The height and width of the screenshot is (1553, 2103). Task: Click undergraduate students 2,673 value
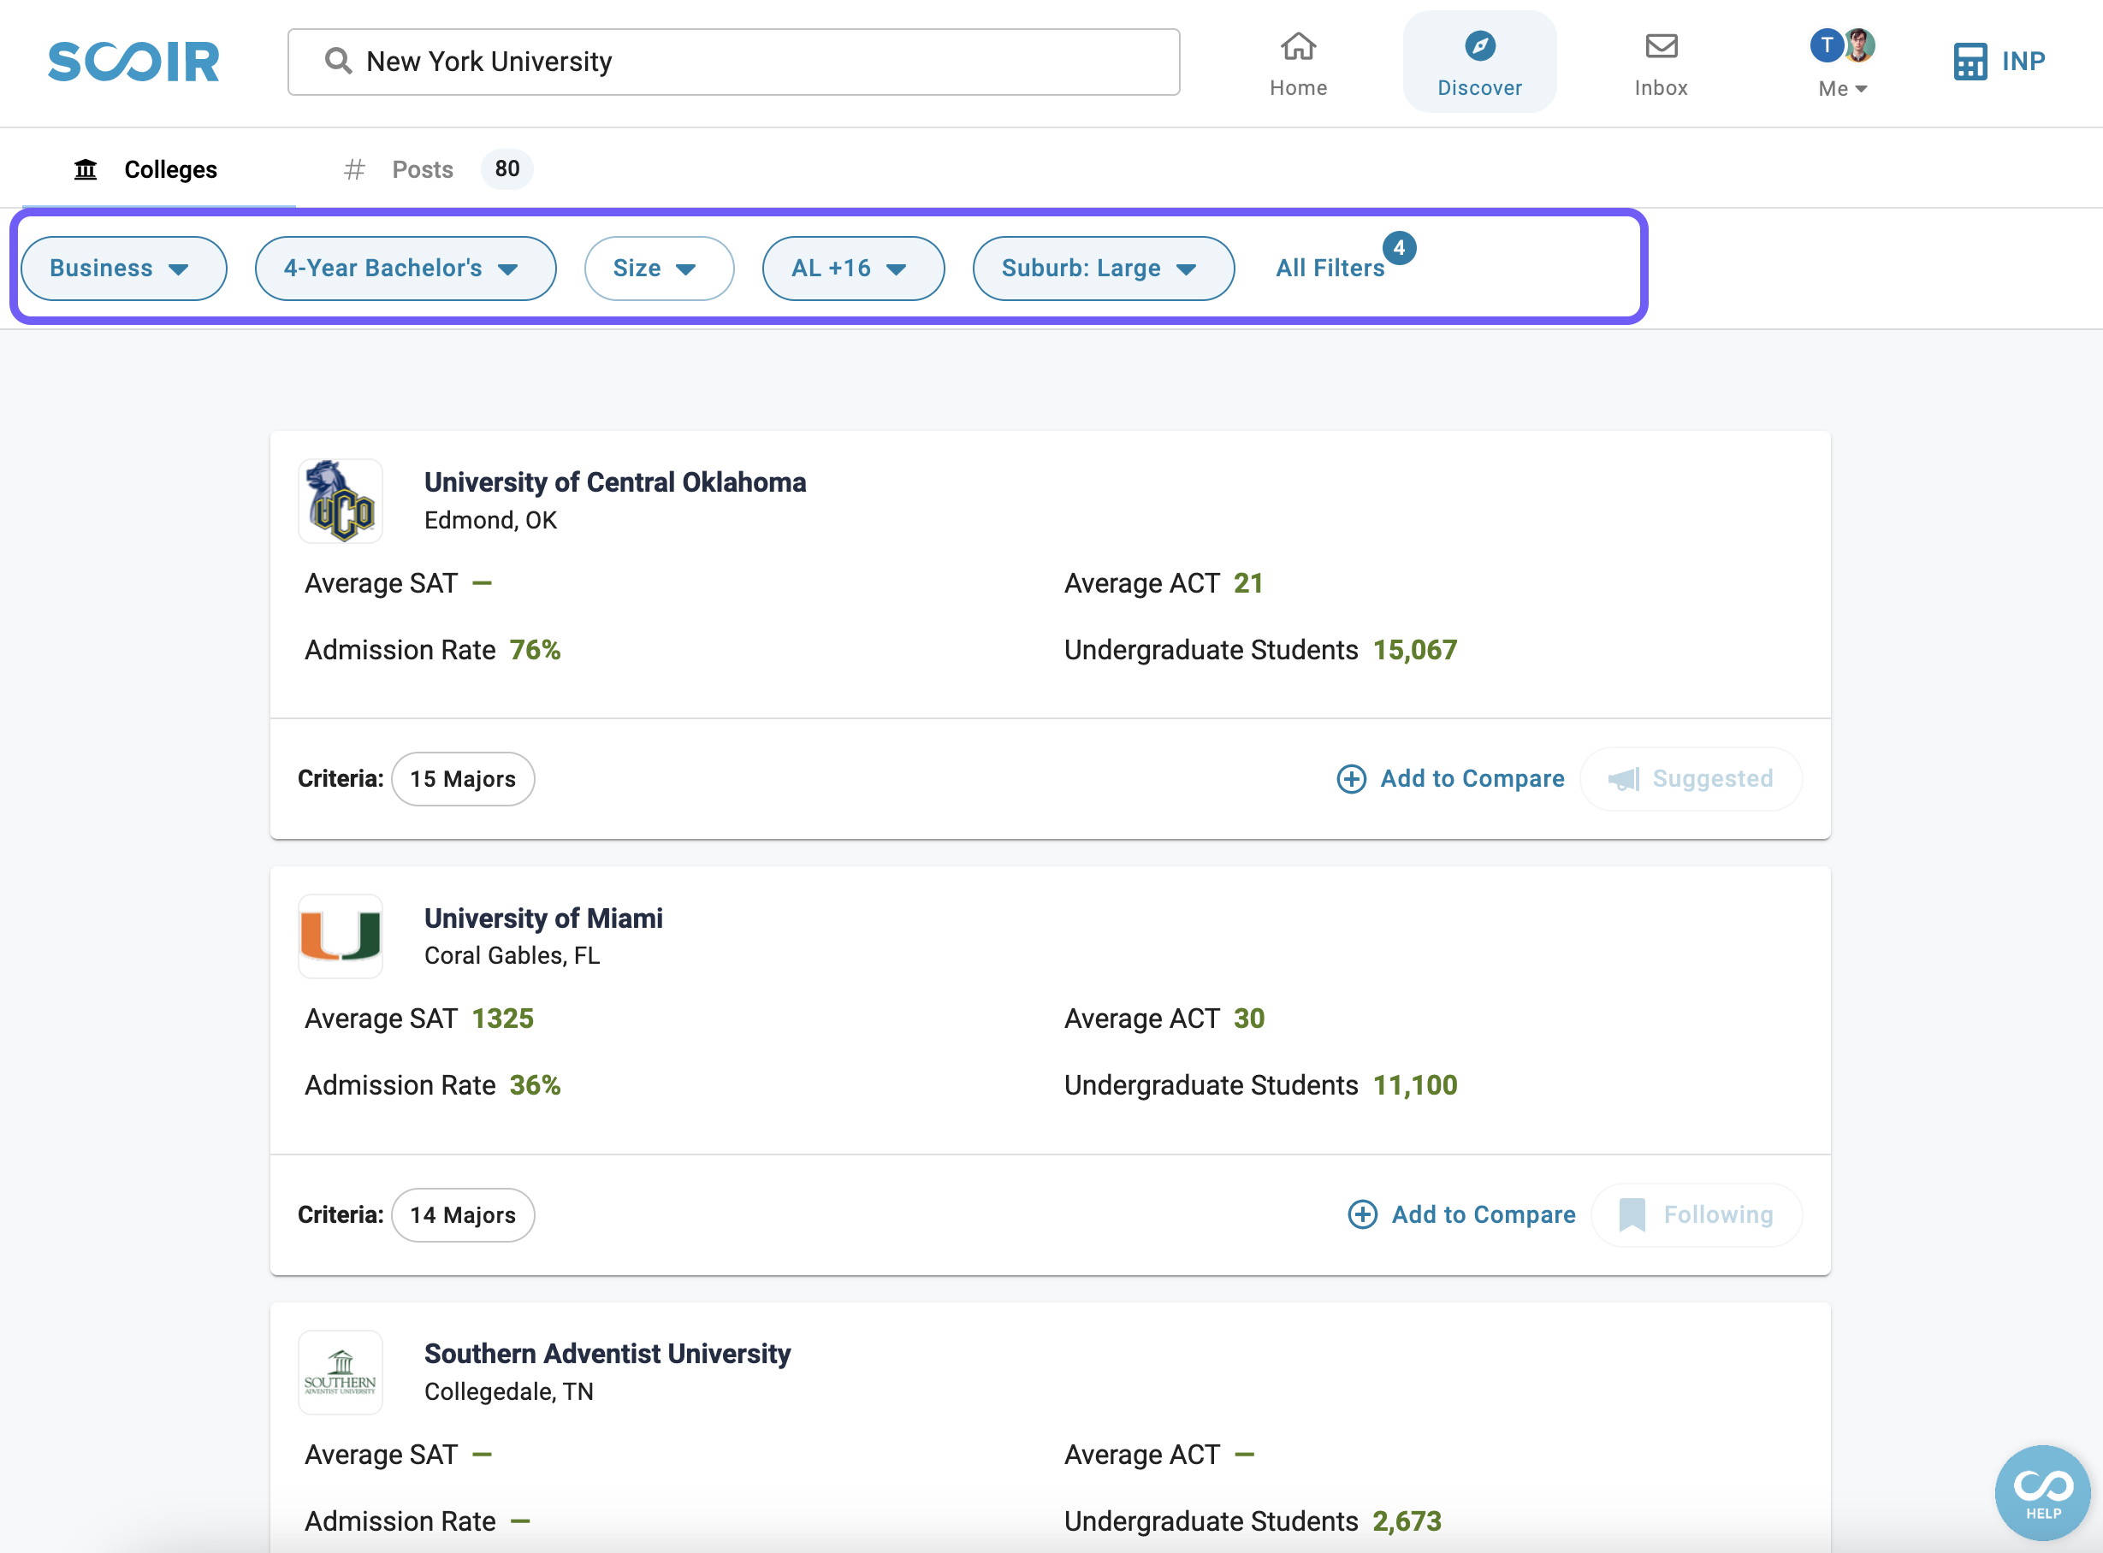tap(1406, 1521)
